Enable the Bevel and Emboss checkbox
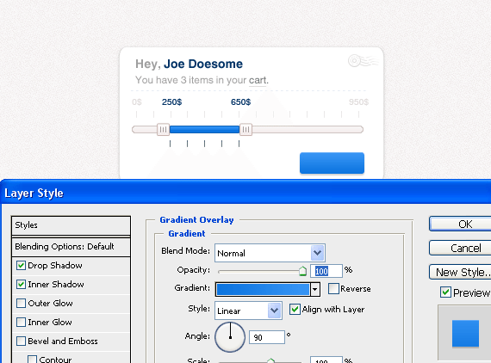This screenshot has height=363, width=491. (21, 341)
